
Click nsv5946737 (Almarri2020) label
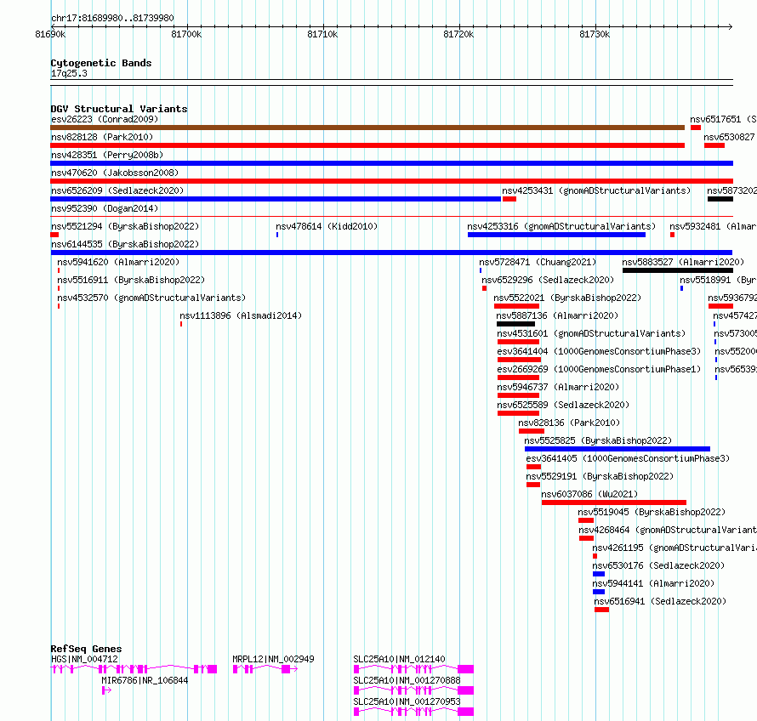[558, 387]
